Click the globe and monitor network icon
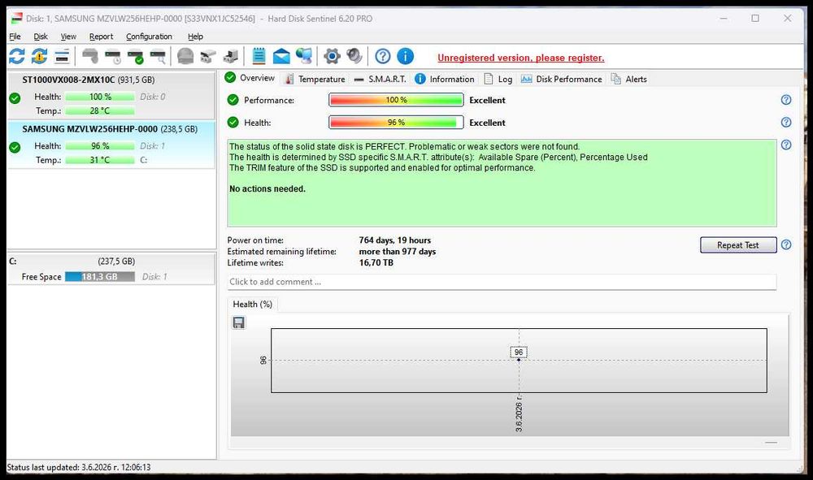This screenshot has width=813, height=480. [304, 56]
